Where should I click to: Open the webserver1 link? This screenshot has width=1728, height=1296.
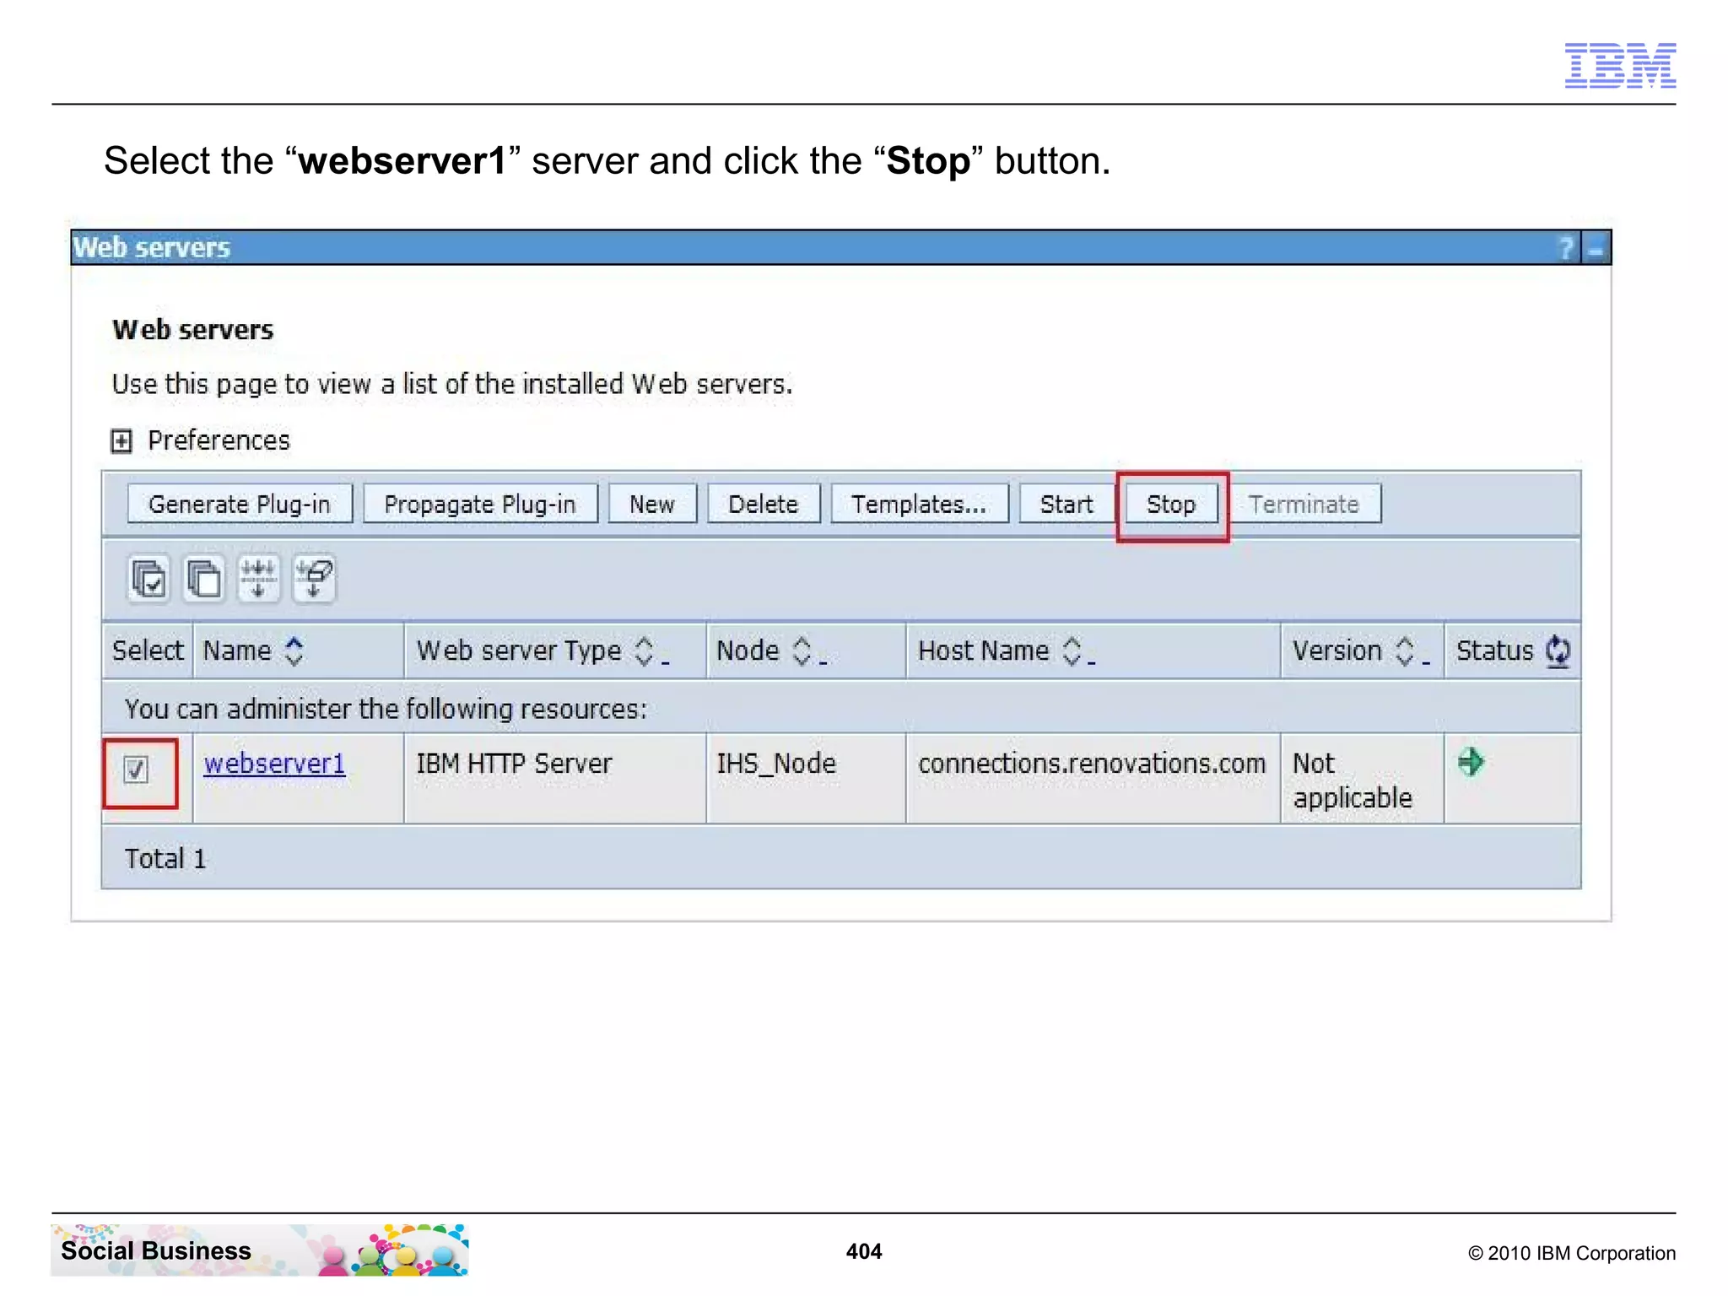[274, 764]
